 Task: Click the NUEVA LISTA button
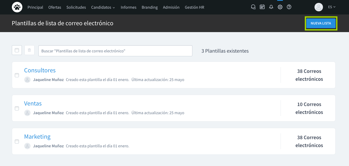pos(321,23)
